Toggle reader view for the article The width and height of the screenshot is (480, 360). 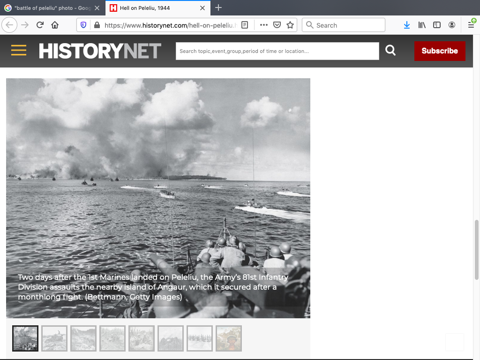(x=245, y=25)
